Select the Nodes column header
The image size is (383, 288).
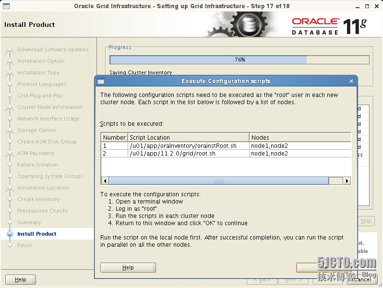pyautogui.click(x=300, y=138)
